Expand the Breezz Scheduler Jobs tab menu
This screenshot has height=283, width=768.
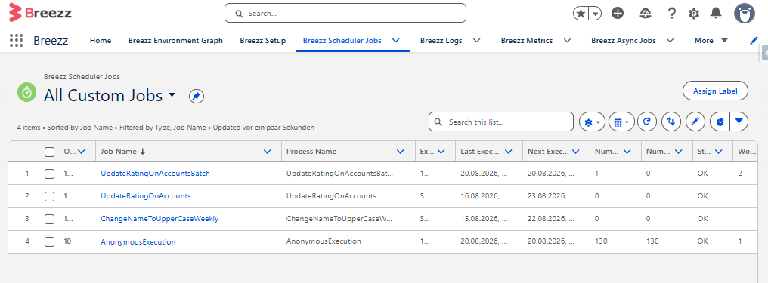[396, 41]
